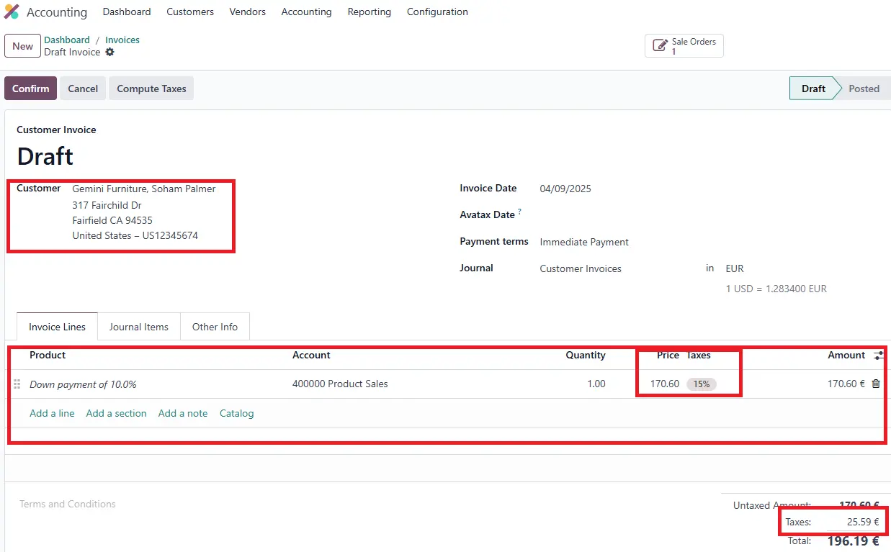
Task: Delete the Down payment line with trash icon
Action: click(876, 384)
